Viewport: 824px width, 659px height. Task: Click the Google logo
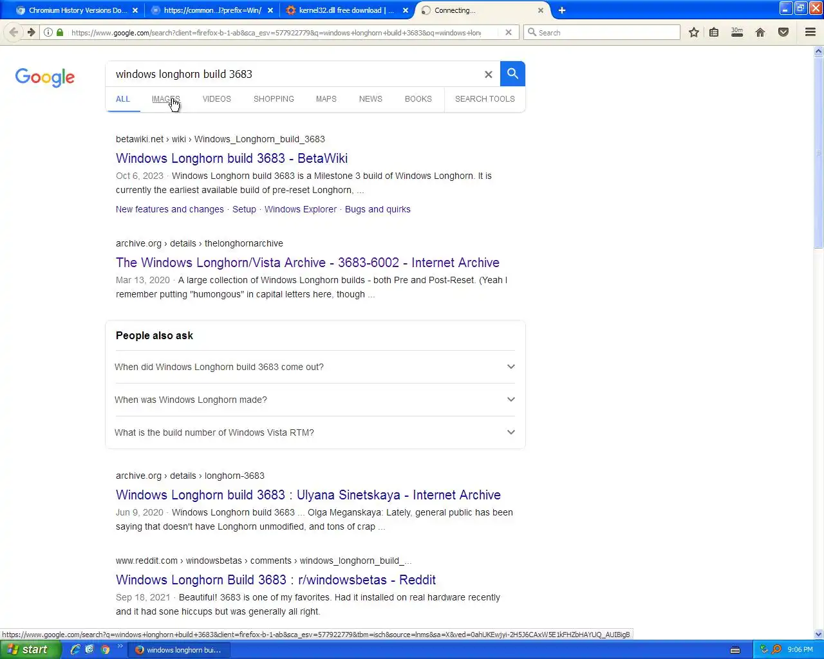[x=45, y=77]
